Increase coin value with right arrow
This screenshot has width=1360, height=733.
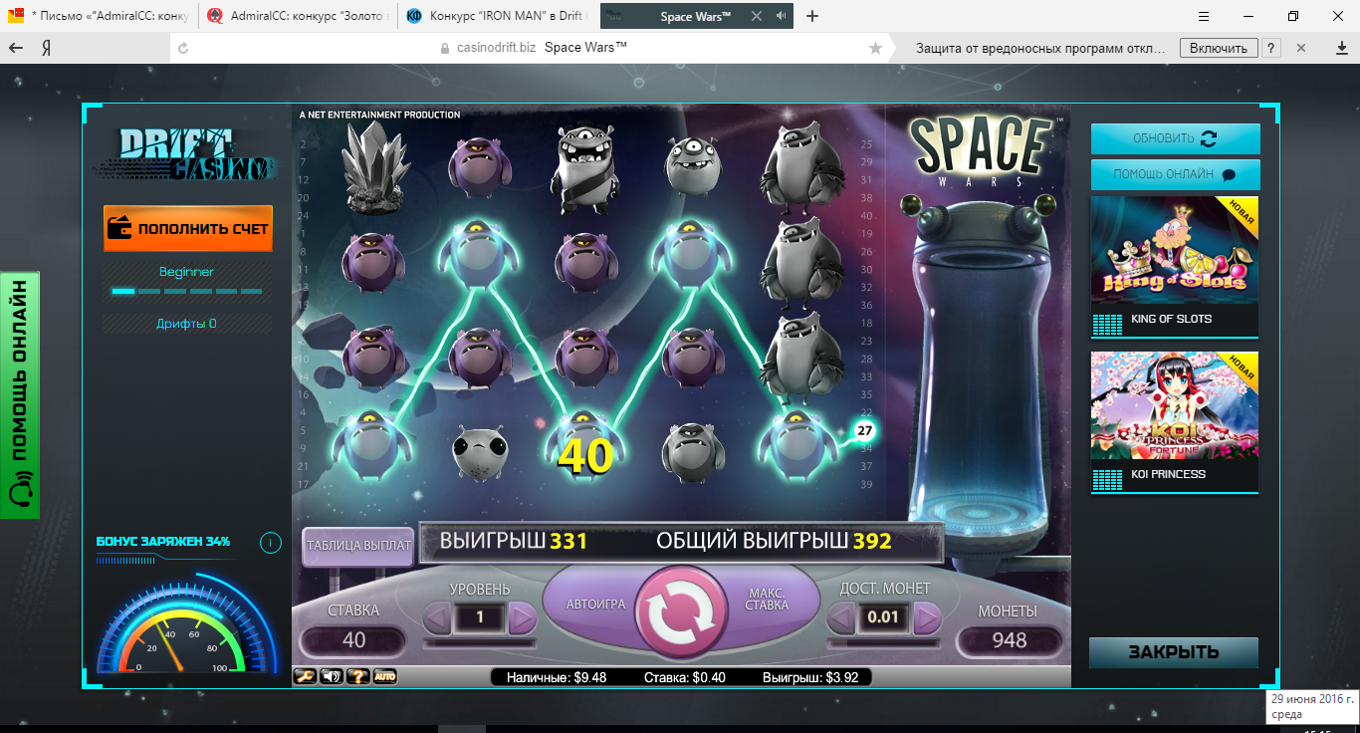click(927, 618)
